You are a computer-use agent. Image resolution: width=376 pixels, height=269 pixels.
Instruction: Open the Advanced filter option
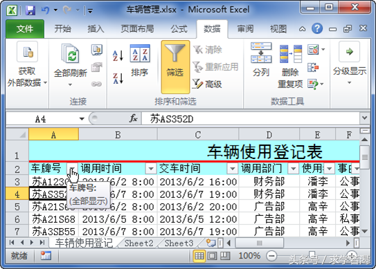click(x=207, y=84)
